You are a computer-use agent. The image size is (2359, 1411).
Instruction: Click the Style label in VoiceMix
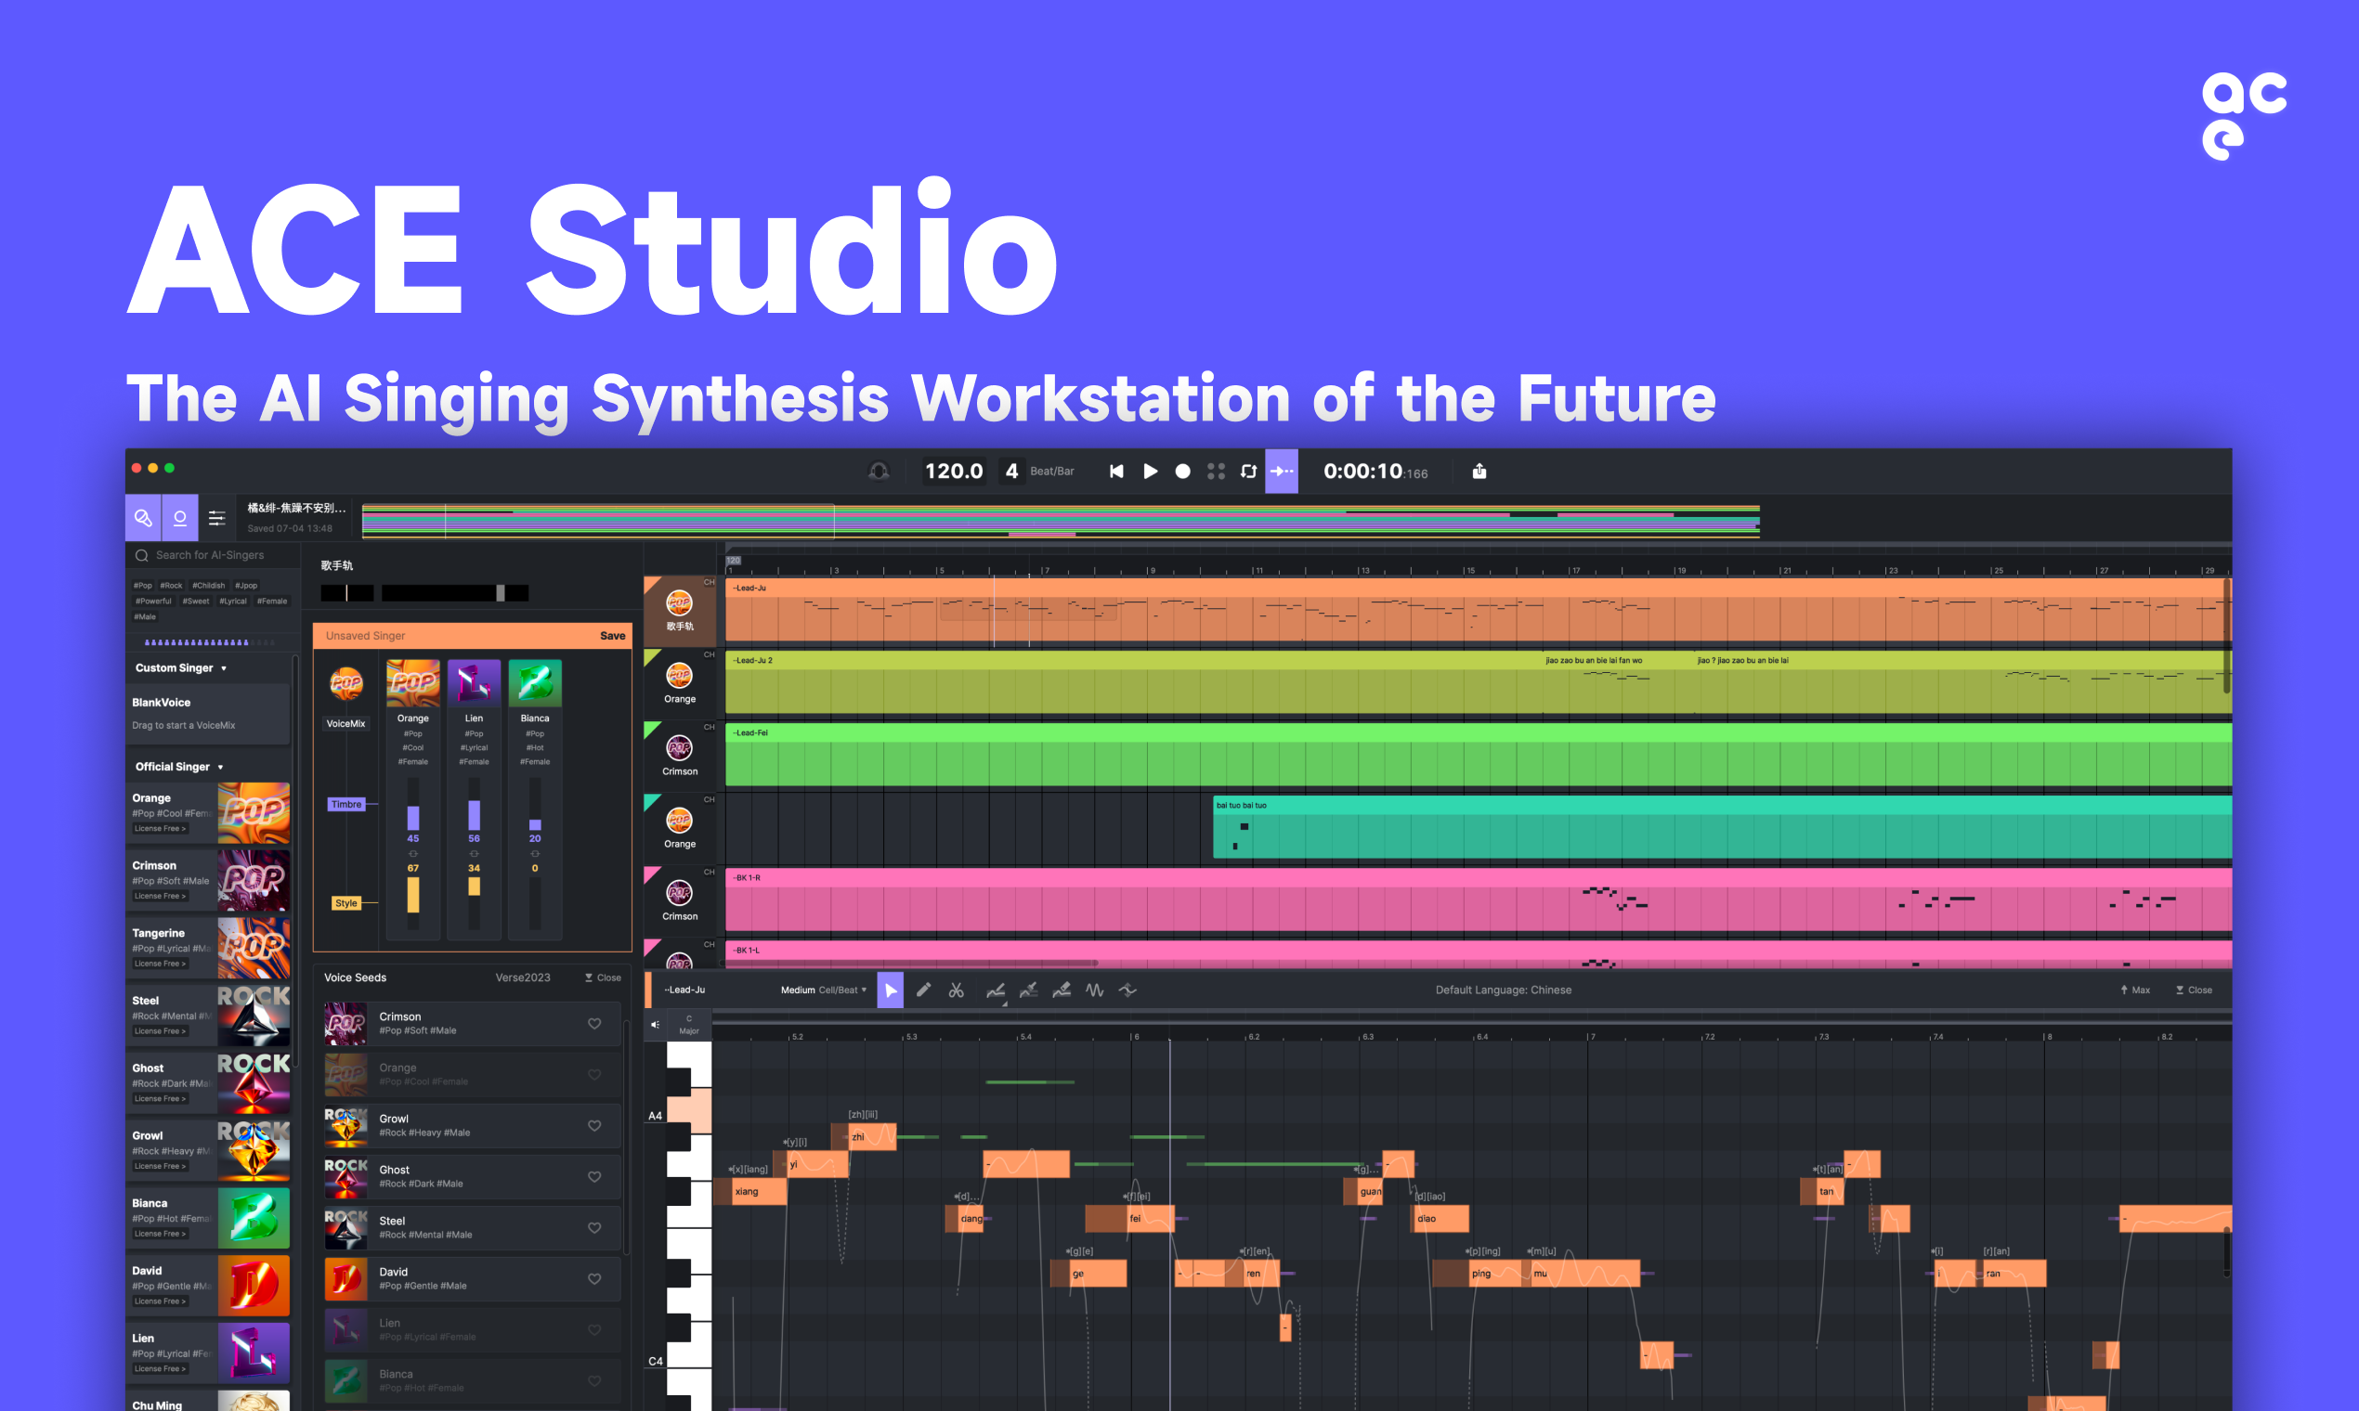[346, 903]
